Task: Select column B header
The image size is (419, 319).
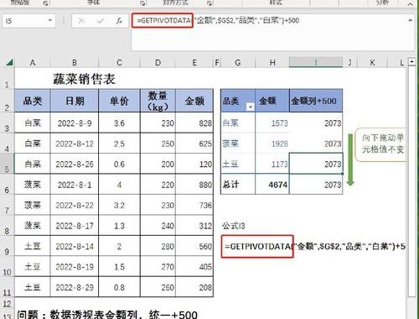Action: tap(75, 62)
